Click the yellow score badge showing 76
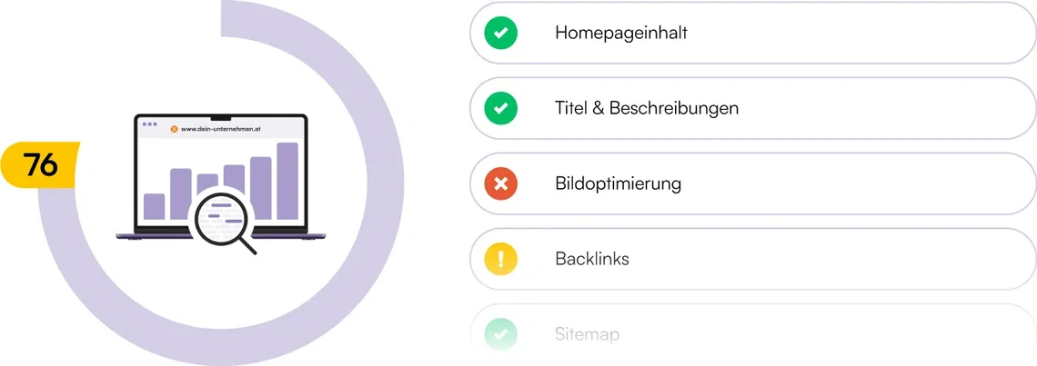The image size is (1037, 366). [41, 165]
